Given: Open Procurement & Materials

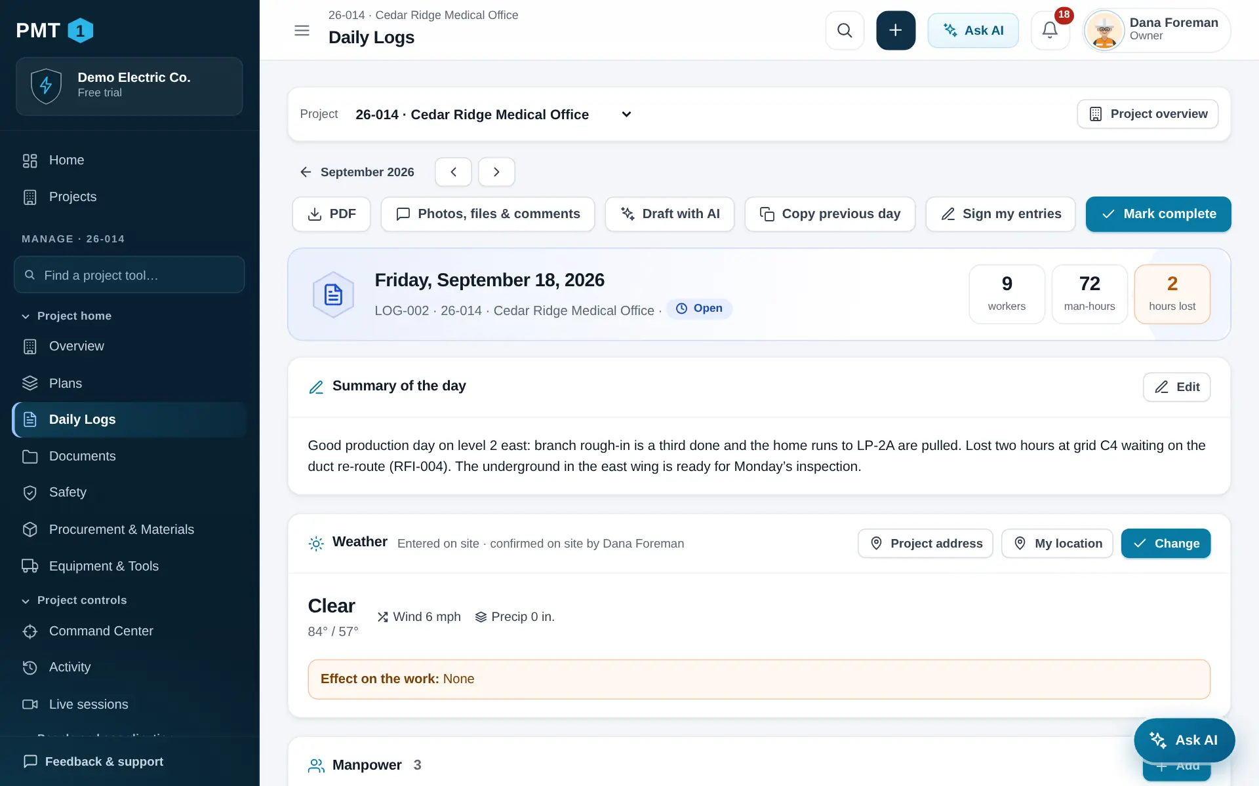Looking at the screenshot, I should click(129, 529).
